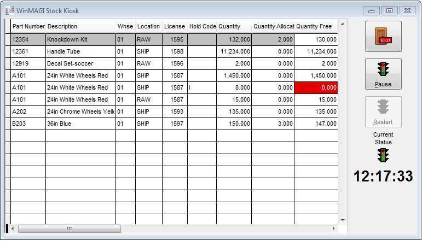Click the Quantity column header
The image size is (422, 241).
tap(234, 26)
